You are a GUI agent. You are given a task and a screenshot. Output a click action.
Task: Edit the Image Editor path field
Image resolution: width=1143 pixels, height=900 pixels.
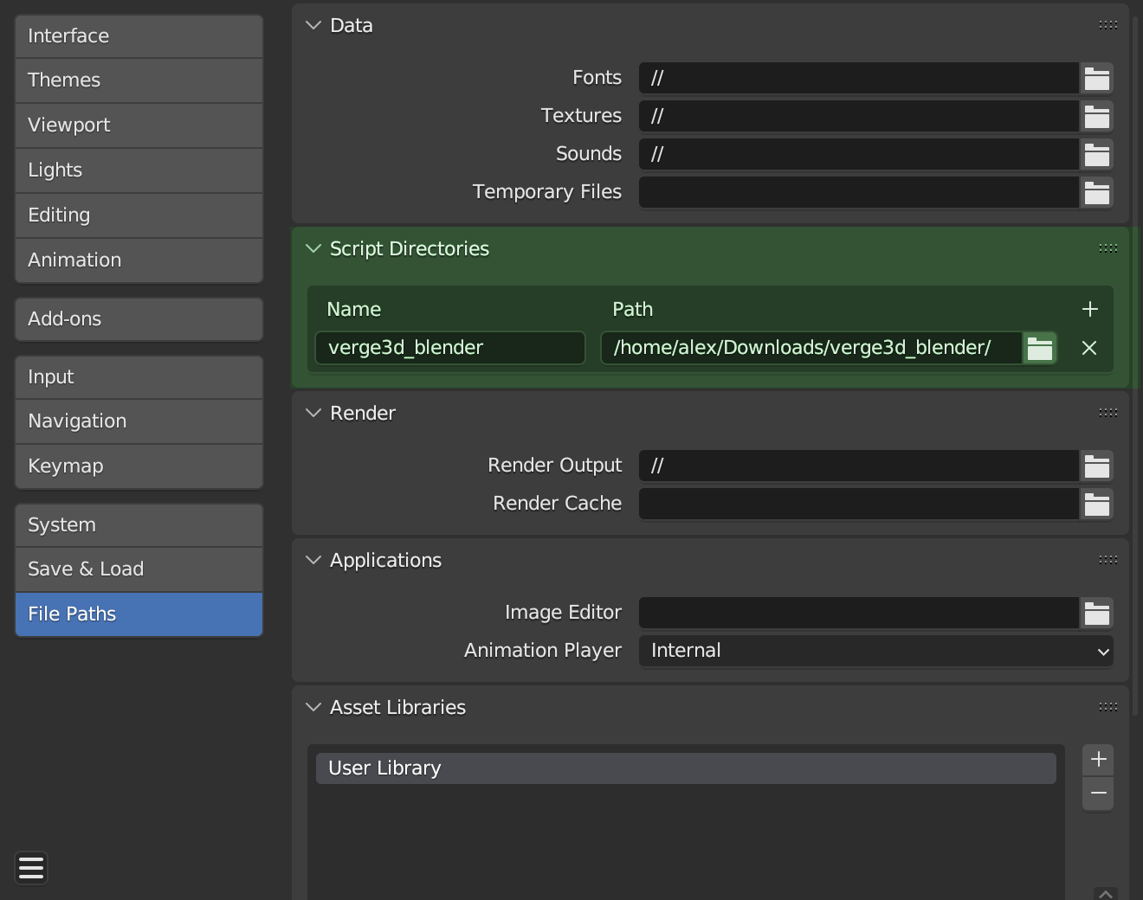[x=859, y=613]
